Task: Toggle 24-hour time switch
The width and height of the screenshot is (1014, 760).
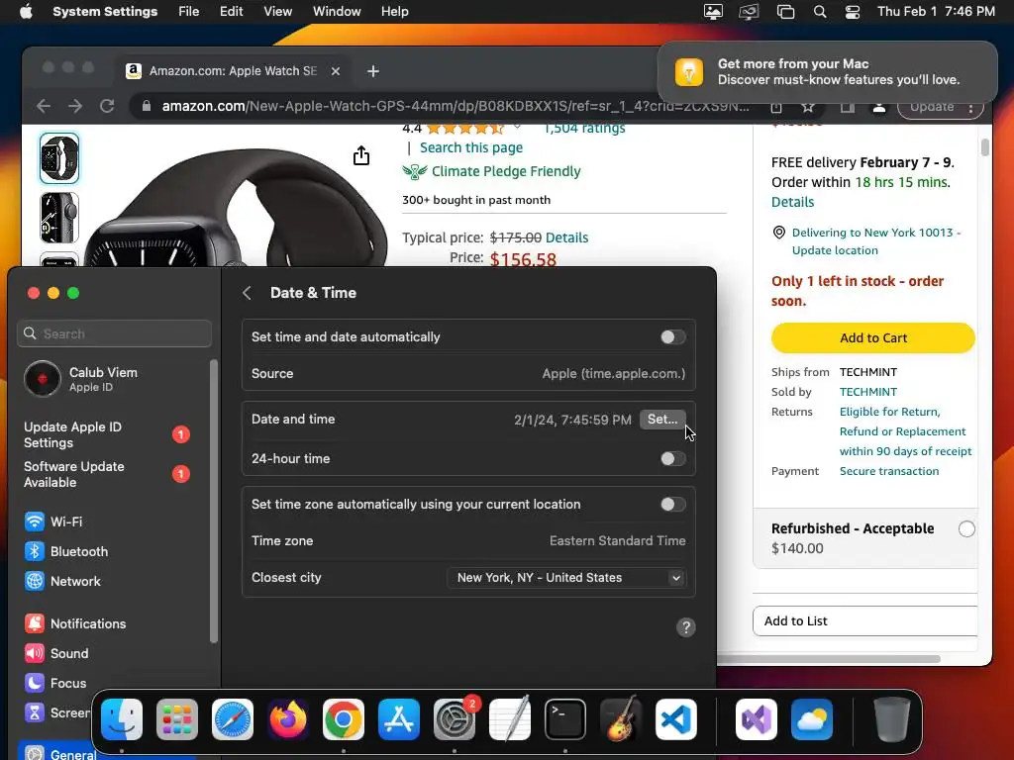Action: pos(672,459)
